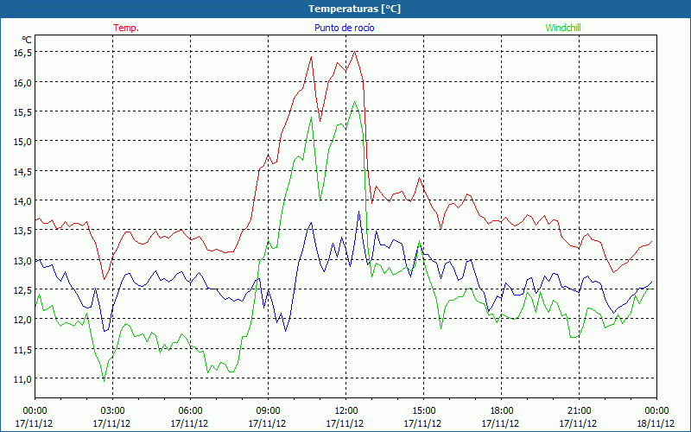Click the red temperature peak near 12:00
This screenshot has height=432, width=691.
pyautogui.click(x=354, y=52)
